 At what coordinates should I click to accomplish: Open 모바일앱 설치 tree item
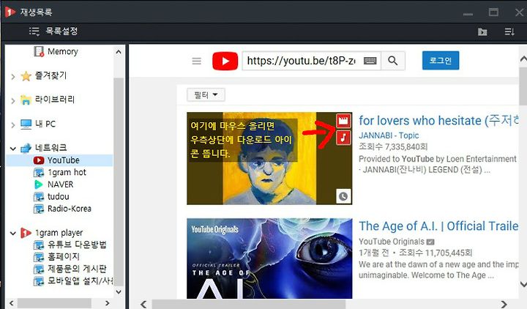tap(80, 280)
